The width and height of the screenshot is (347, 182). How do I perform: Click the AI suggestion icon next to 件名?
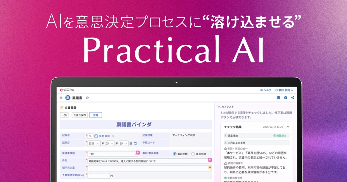[210, 160]
